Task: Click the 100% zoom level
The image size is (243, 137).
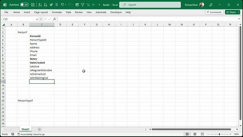Action: click(x=236, y=134)
